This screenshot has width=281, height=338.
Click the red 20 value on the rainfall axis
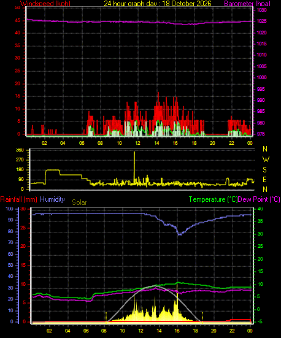pyautogui.click(x=23, y=246)
